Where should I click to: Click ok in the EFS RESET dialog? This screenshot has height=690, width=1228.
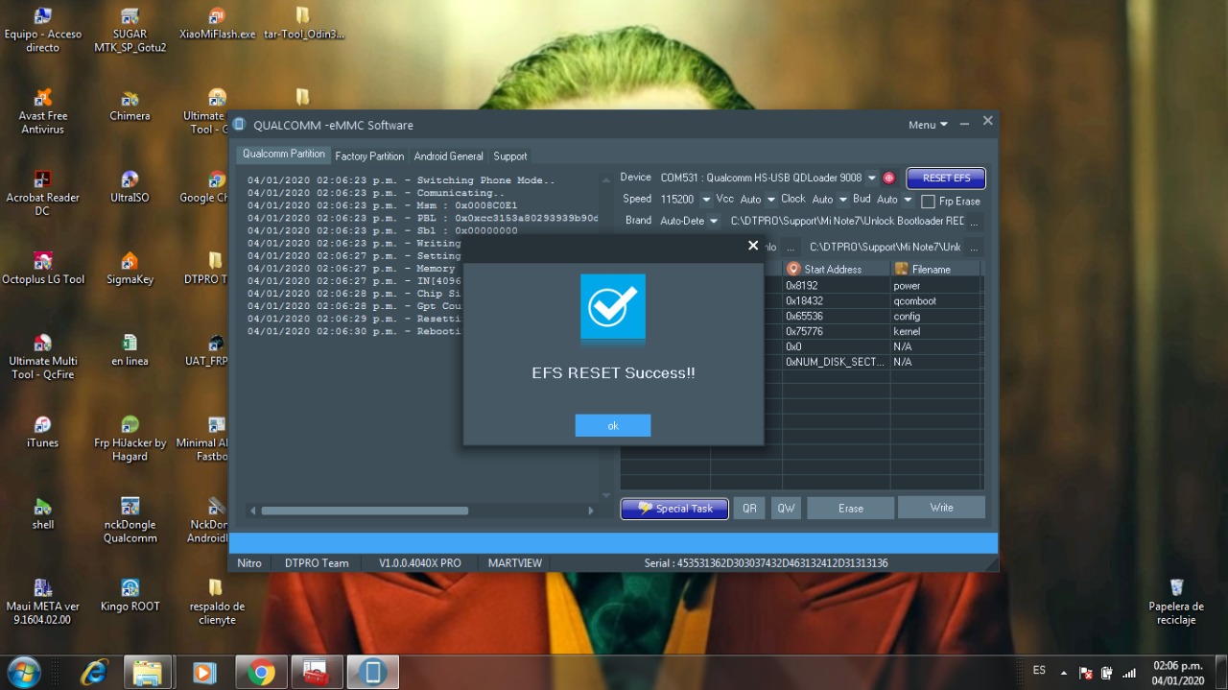coord(613,425)
